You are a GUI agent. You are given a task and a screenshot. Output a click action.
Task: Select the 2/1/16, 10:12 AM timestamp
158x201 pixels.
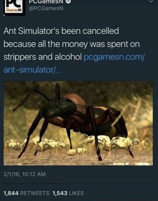pos(25,174)
